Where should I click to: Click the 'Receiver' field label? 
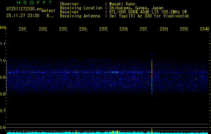pyautogui.click(x=69, y=12)
